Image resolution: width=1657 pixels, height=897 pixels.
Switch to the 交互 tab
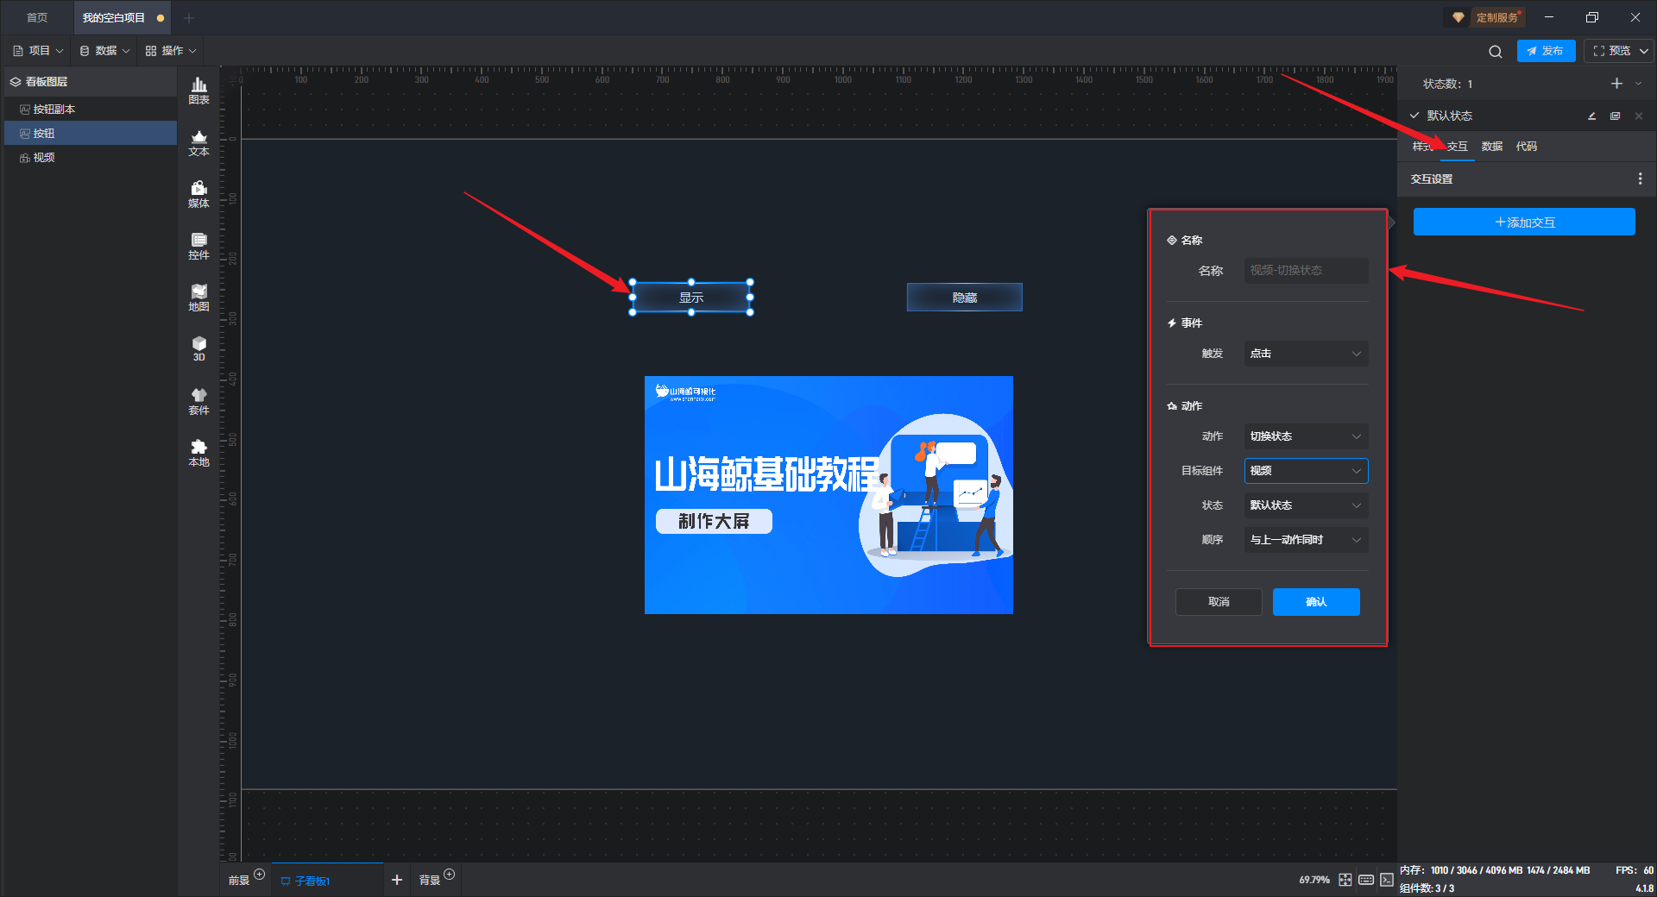[x=1457, y=147]
